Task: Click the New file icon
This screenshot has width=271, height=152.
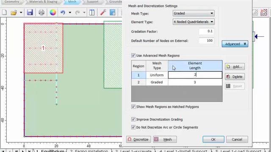Action: coord(4,12)
